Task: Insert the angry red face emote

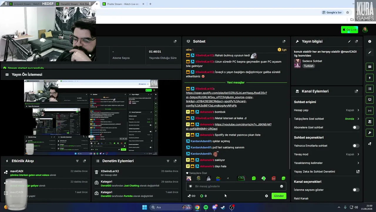Action: tap(274, 178)
